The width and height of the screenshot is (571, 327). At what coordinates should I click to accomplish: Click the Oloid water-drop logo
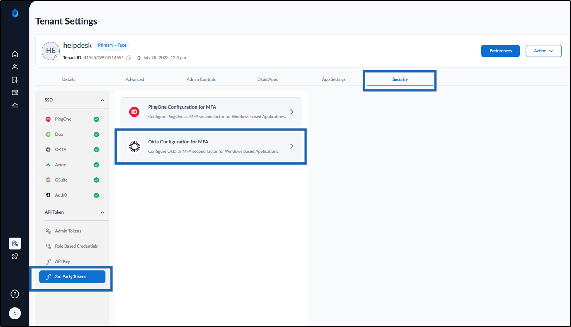coord(15,13)
